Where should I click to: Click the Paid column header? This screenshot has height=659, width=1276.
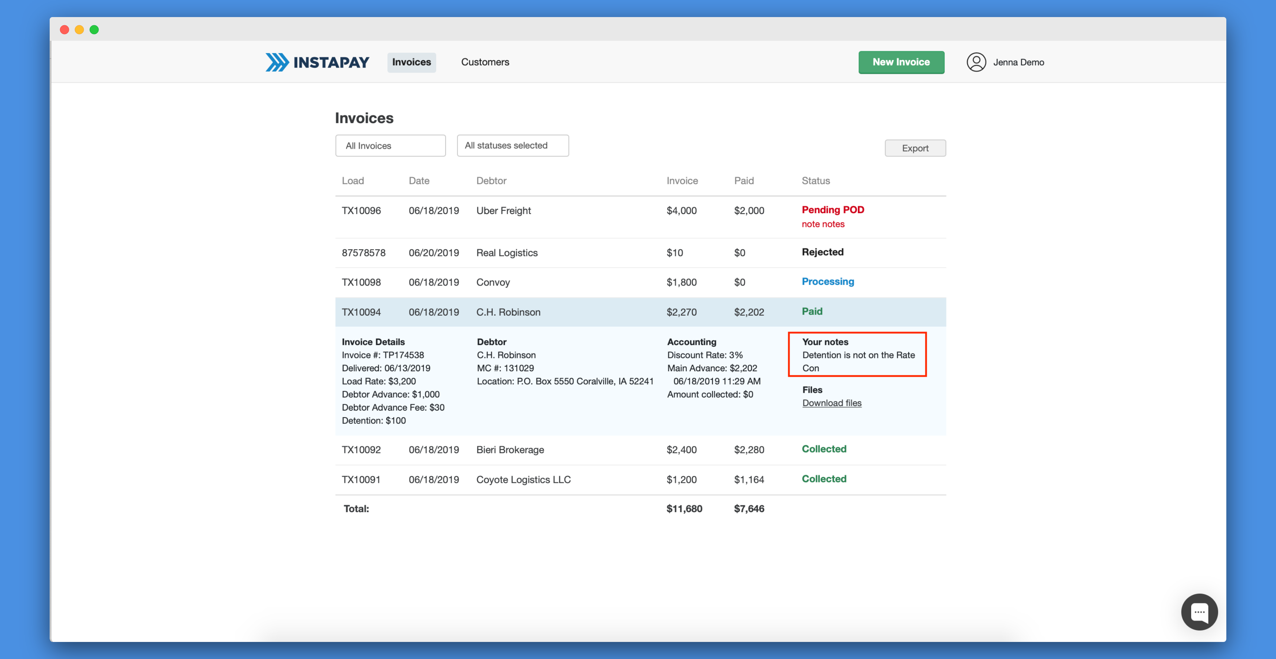[x=744, y=181]
